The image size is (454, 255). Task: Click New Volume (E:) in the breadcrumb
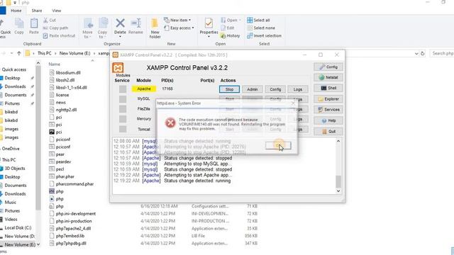75,54
